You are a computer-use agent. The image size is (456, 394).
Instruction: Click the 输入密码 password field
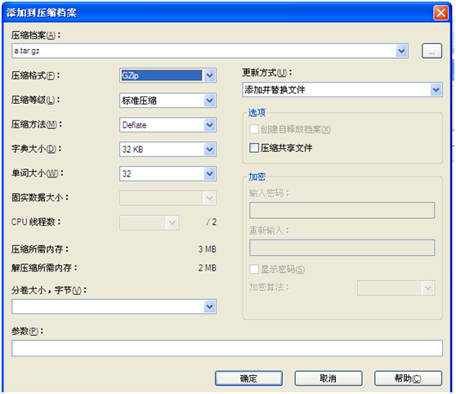[342, 210]
